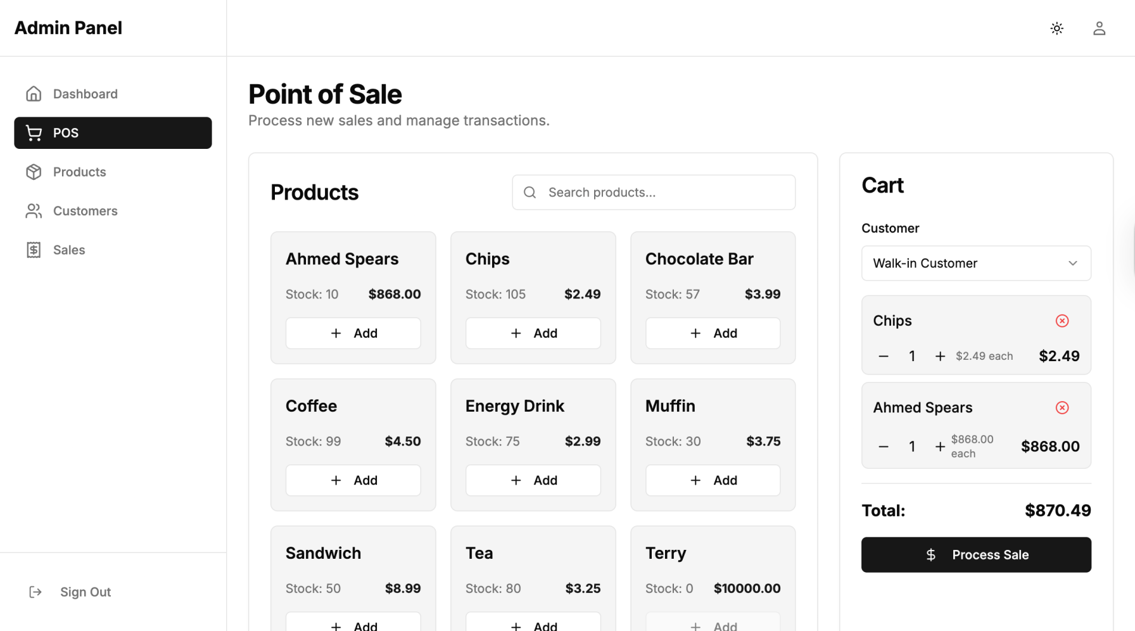Image resolution: width=1135 pixels, height=631 pixels.
Task: Navigate to the Products section
Action: point(79,172)
